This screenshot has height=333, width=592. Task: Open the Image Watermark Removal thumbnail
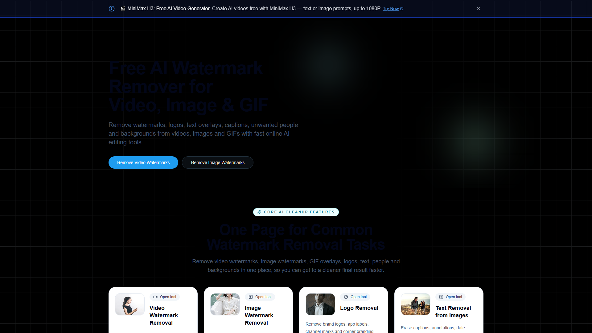tap(225, 304)
